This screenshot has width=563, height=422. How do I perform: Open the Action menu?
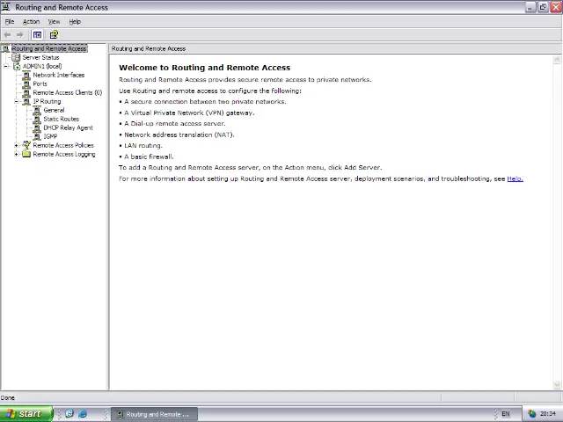tap(32, 21)
